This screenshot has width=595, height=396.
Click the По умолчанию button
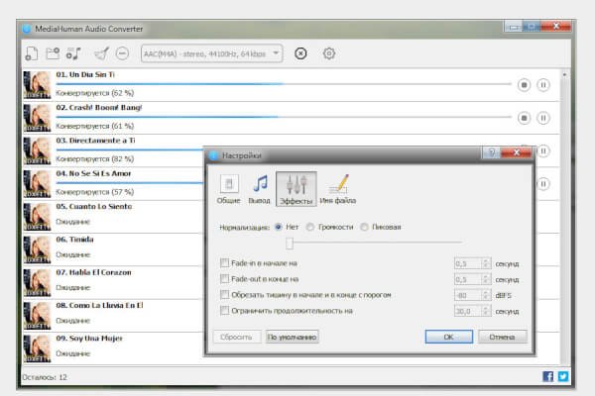click(292, 337)
